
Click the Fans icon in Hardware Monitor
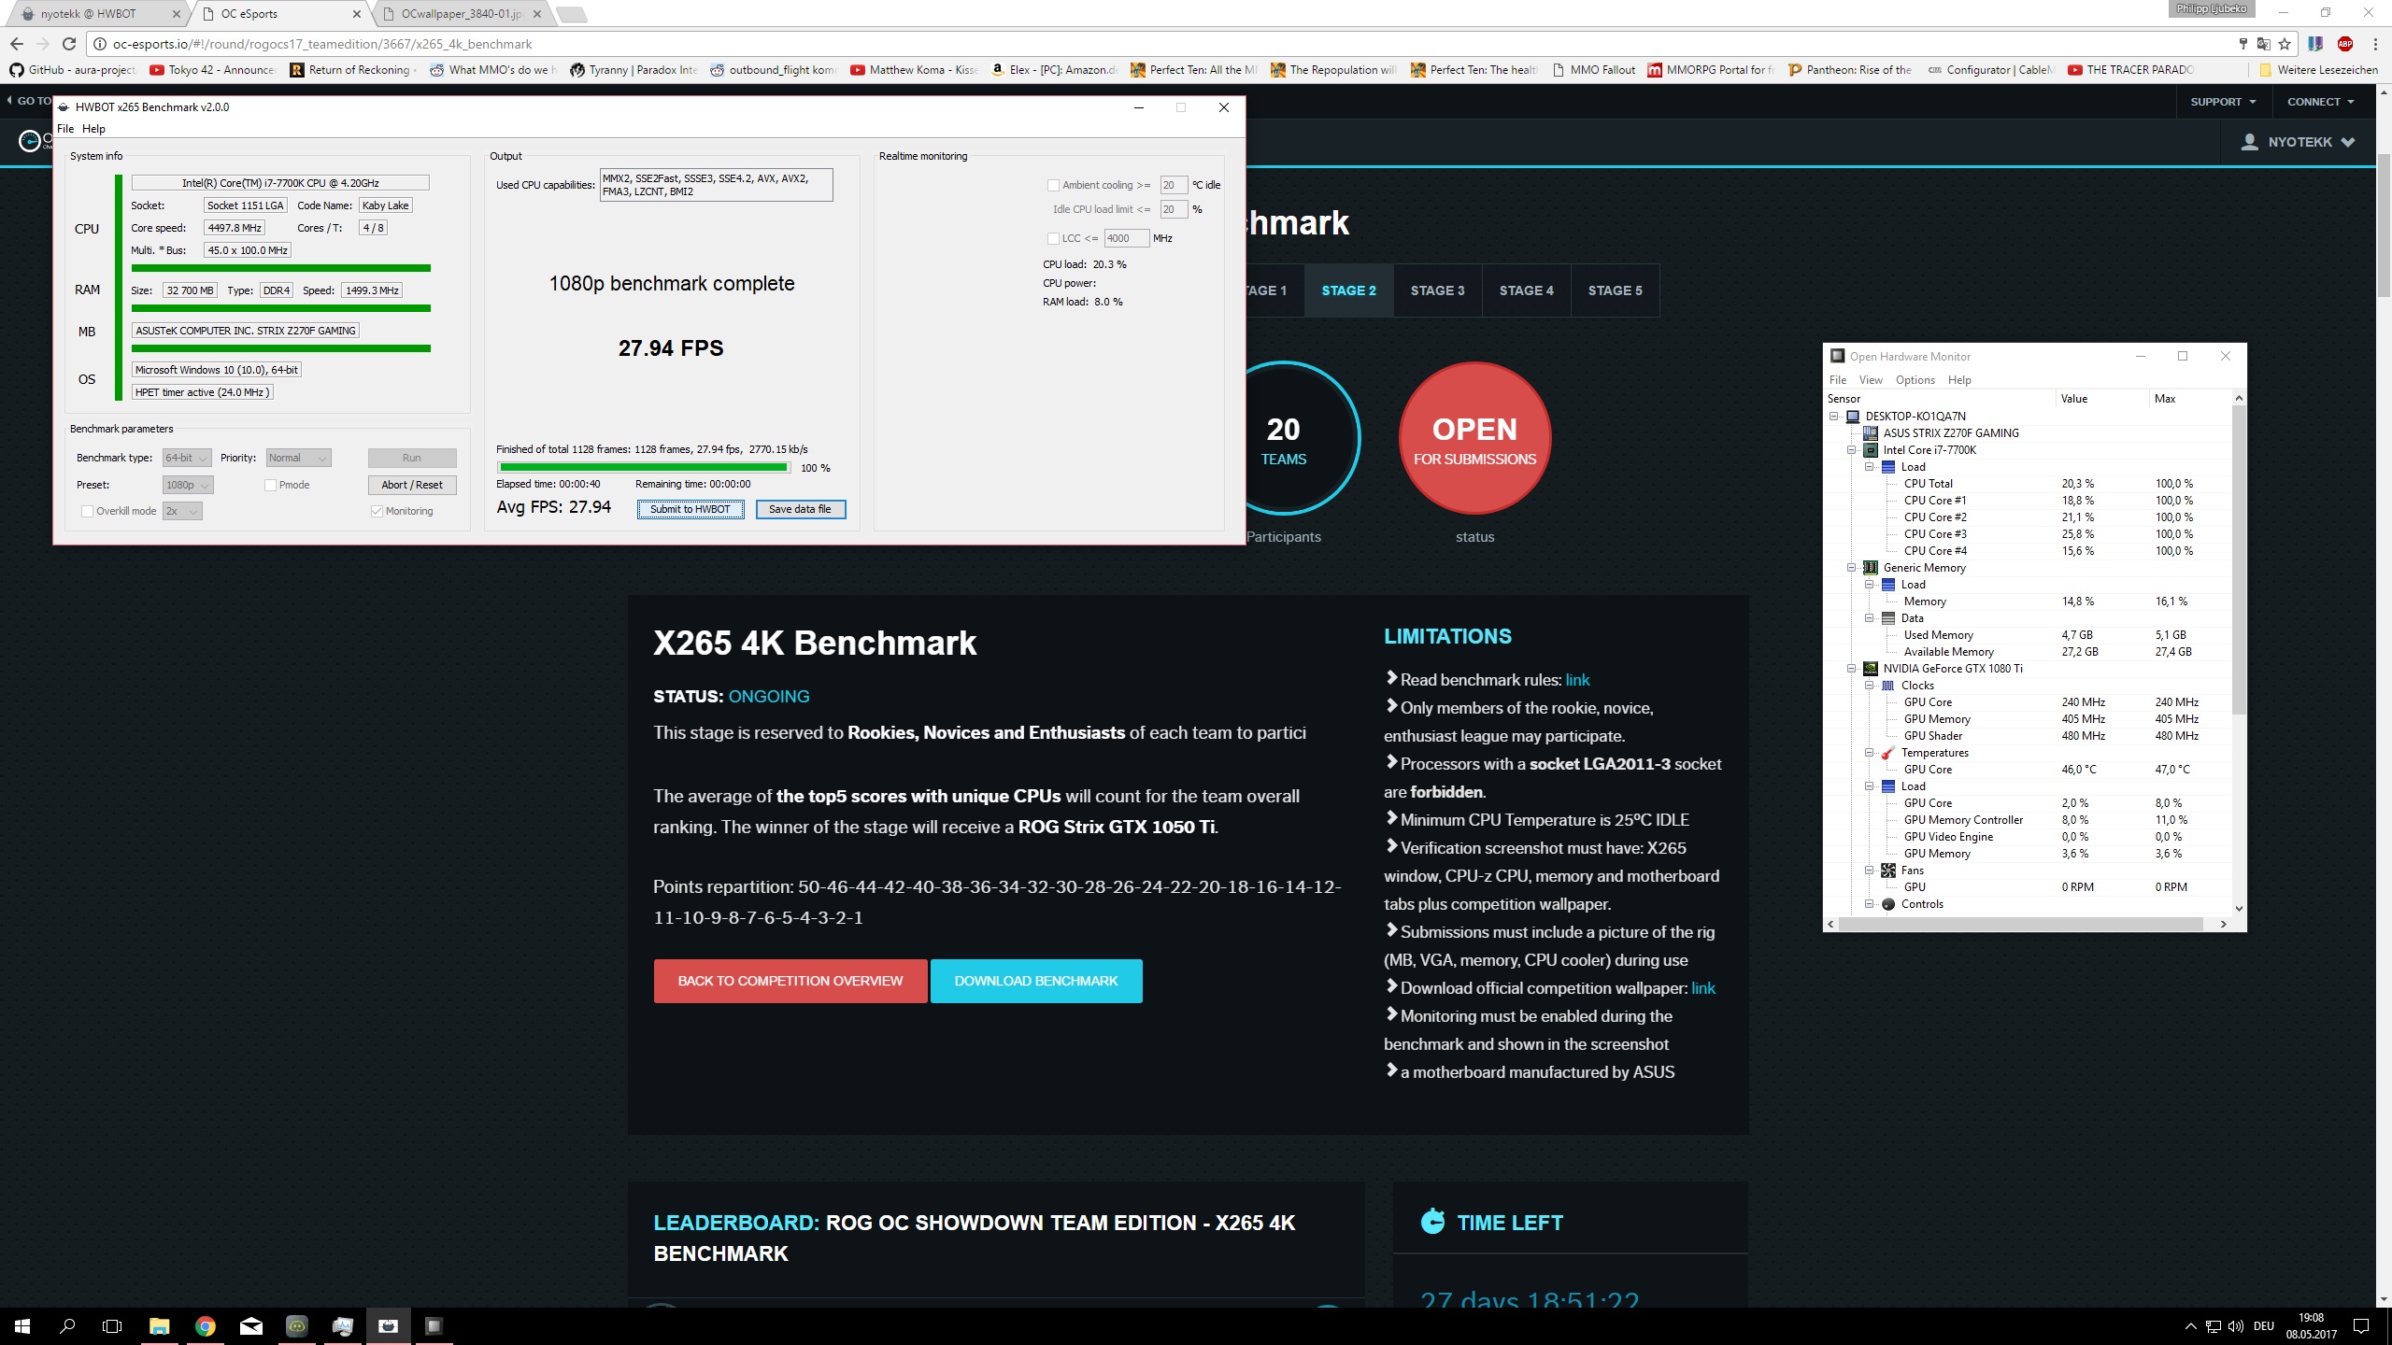[x=1887, y=871]
